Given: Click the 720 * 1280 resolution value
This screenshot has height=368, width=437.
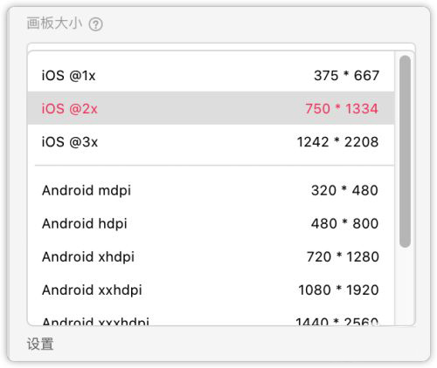Looking at the screenshot, I should pos(343,256).
